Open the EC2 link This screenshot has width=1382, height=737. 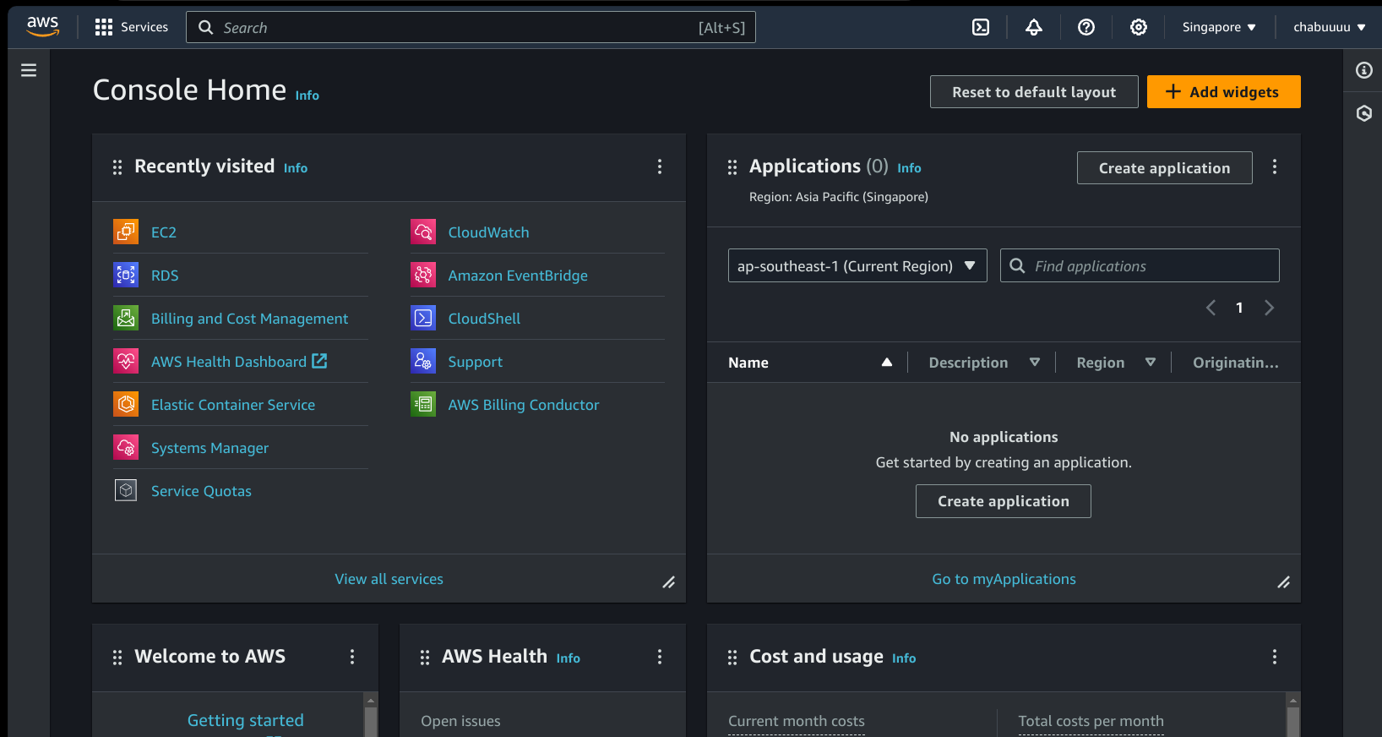(164, 232)
